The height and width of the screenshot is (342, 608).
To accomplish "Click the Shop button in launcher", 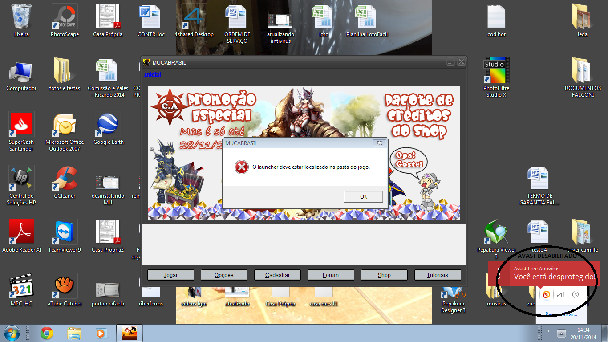I will click(x=384, y=275).
